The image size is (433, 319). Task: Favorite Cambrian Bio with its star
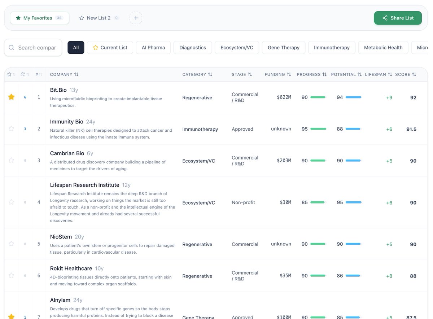[x=12, y=160]
